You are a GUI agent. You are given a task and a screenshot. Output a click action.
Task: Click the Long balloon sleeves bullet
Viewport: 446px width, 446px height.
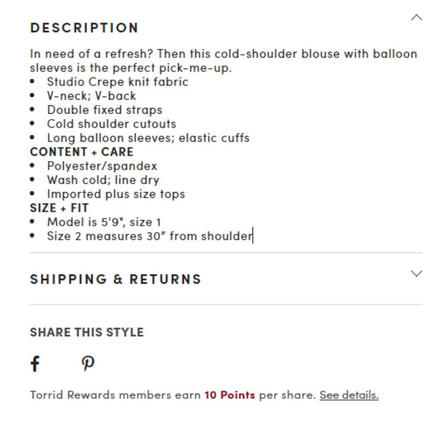[148, 138]
